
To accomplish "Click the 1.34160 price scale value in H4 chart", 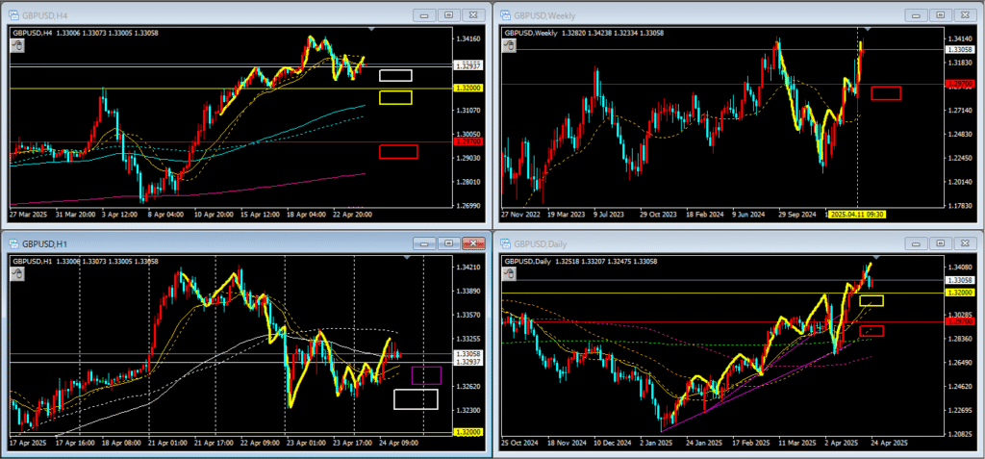I will click(468, 38).
